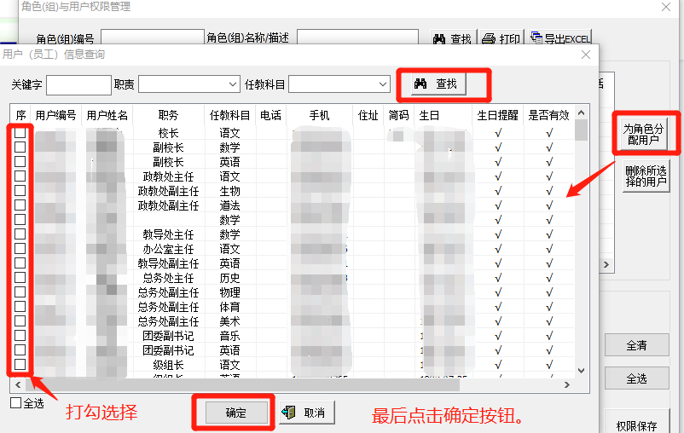Click the 住址 column header
The width and height of the screenshot is (684, 433).
click(x=368, y=115)
